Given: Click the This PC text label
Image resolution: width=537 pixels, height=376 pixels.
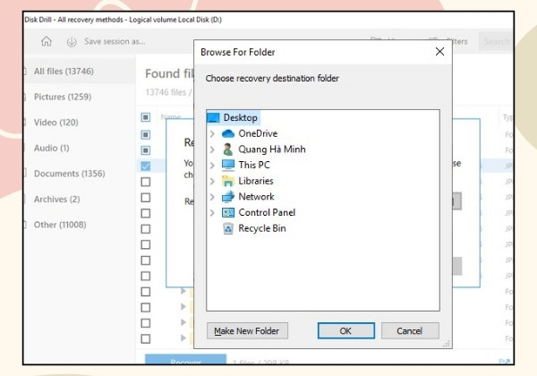Looking at the screenshot, I should click(254, 165).
